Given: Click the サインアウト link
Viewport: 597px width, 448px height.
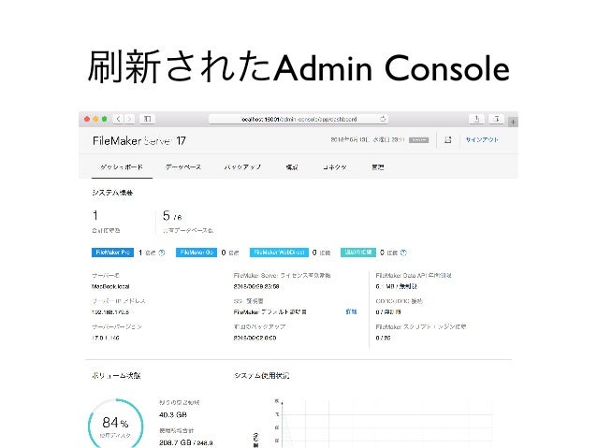Looking at the screenshot, I should coord(482,139).
